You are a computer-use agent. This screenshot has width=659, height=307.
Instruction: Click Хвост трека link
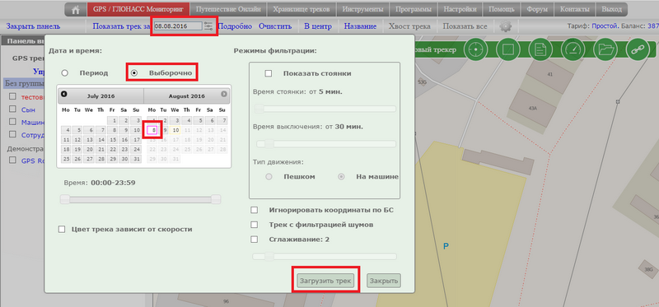(x=409, y=26)
